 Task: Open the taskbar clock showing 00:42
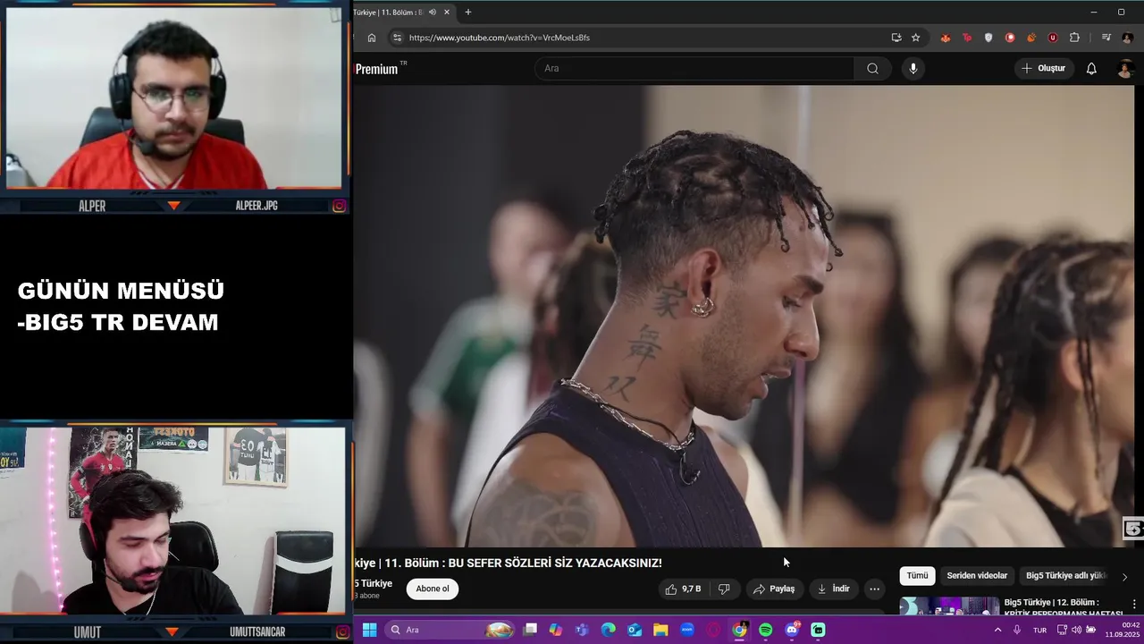click(1122, 630)
